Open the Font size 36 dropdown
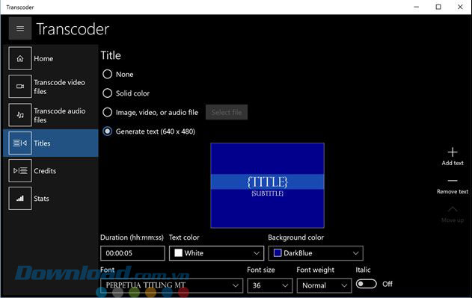This screenshot has height=298, width=472. 270,285
